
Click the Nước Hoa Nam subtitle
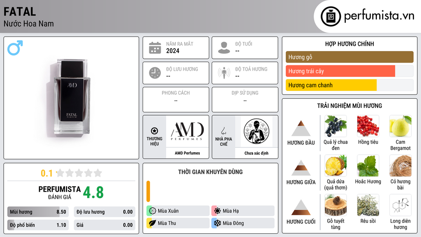[28, 23]
